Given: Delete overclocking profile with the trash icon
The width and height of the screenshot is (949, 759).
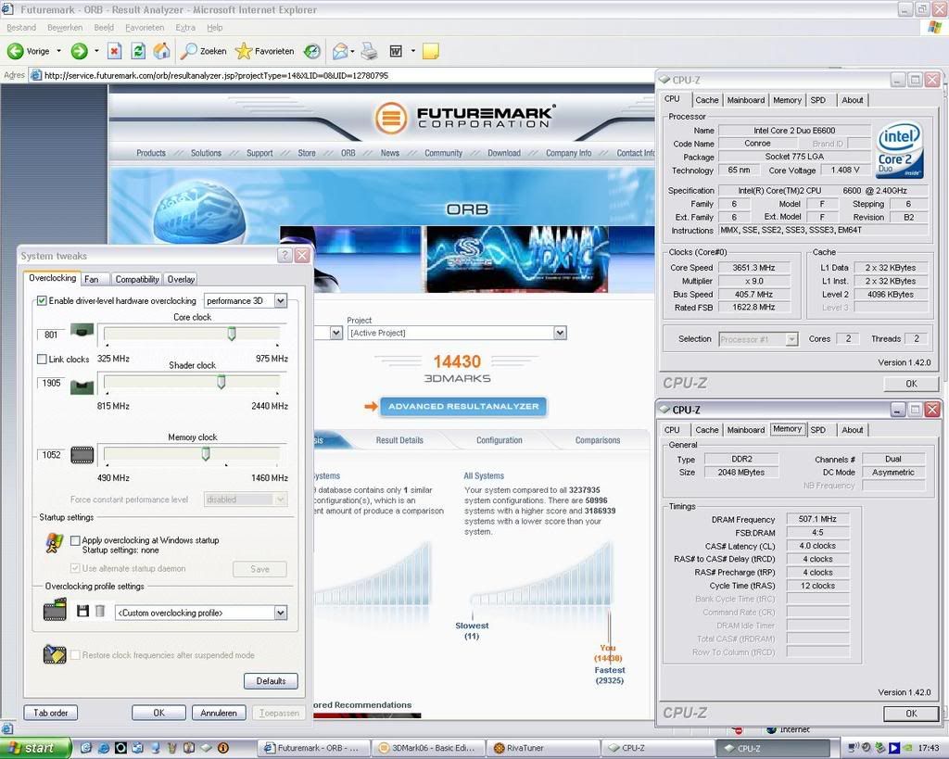Looking at the screenshot, I should point(100,612).
